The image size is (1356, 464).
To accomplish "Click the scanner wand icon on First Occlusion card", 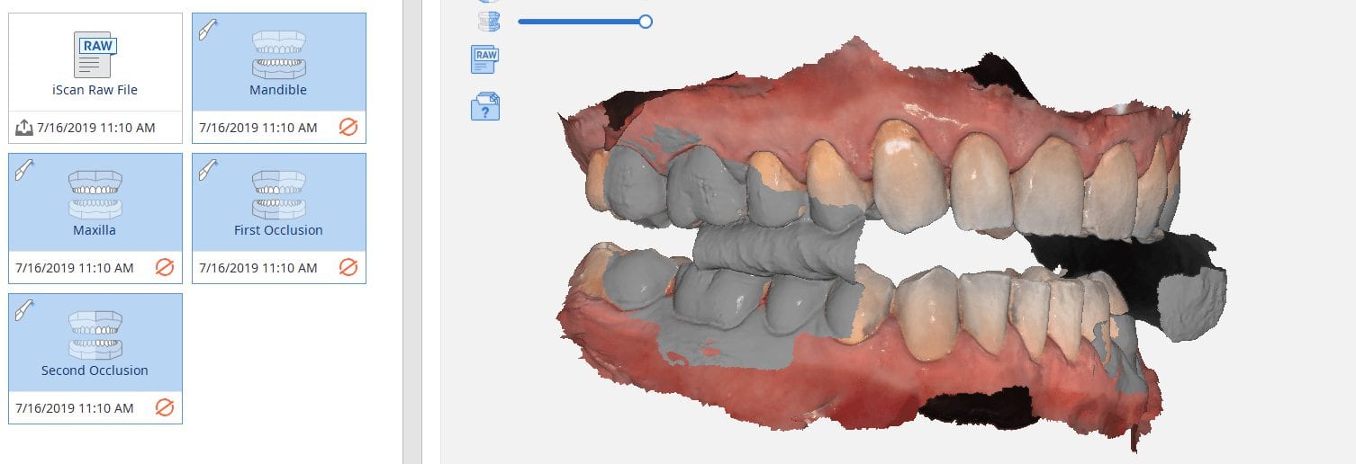I will (206, 168).
